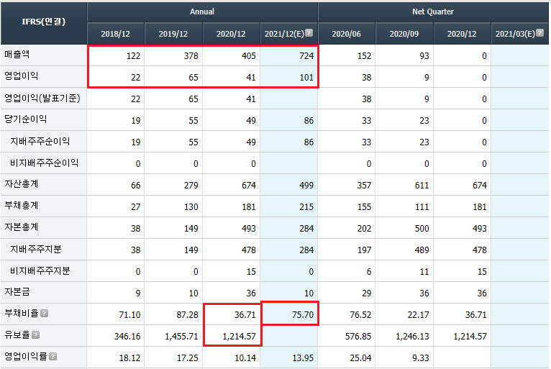Select the 101 operating profit estimate cell
The height and width of the screenshot is (369, 551).
289,77
